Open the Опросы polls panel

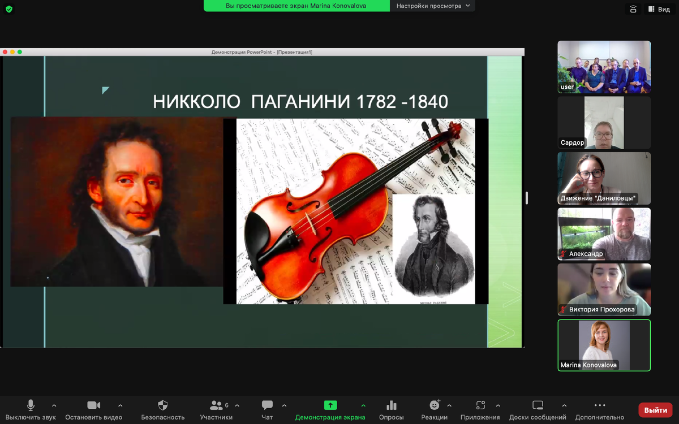pos(391,405)
